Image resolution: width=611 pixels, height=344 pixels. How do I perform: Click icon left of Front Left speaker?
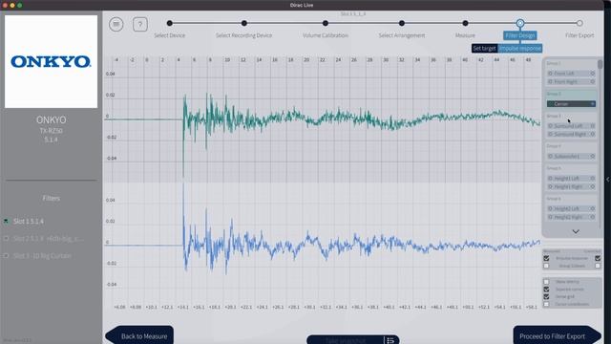click(550, 74)
